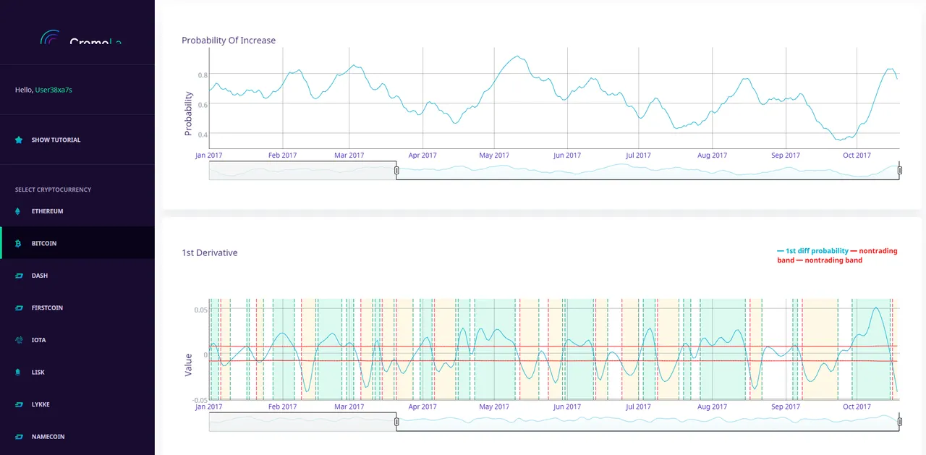
Task: Toggle the 1st diff probability legend entry
Action: tap(812, 251)
